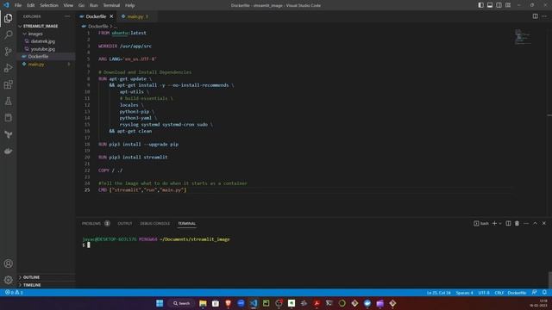Open the Explorer view in activity bar

pyautogui.click(x=8, y=18)
